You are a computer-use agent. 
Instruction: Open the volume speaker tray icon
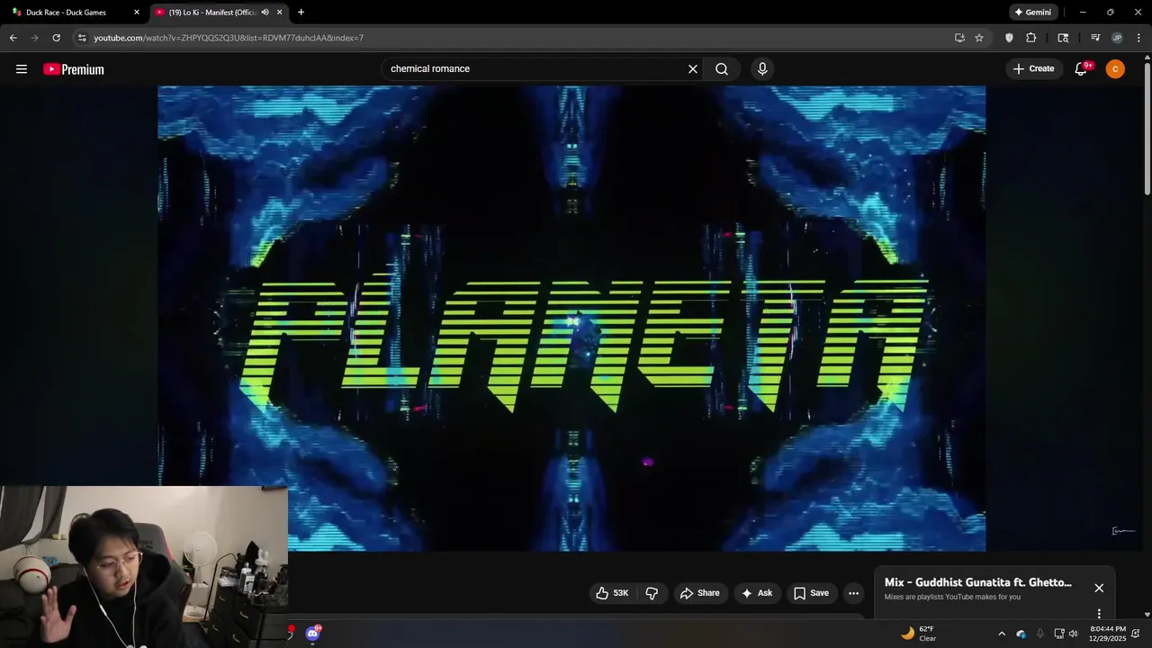point(1073,634)
